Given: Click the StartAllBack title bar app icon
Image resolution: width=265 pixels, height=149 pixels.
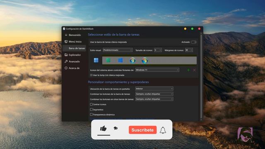Looking at the screenshot, I should (64, 29).
